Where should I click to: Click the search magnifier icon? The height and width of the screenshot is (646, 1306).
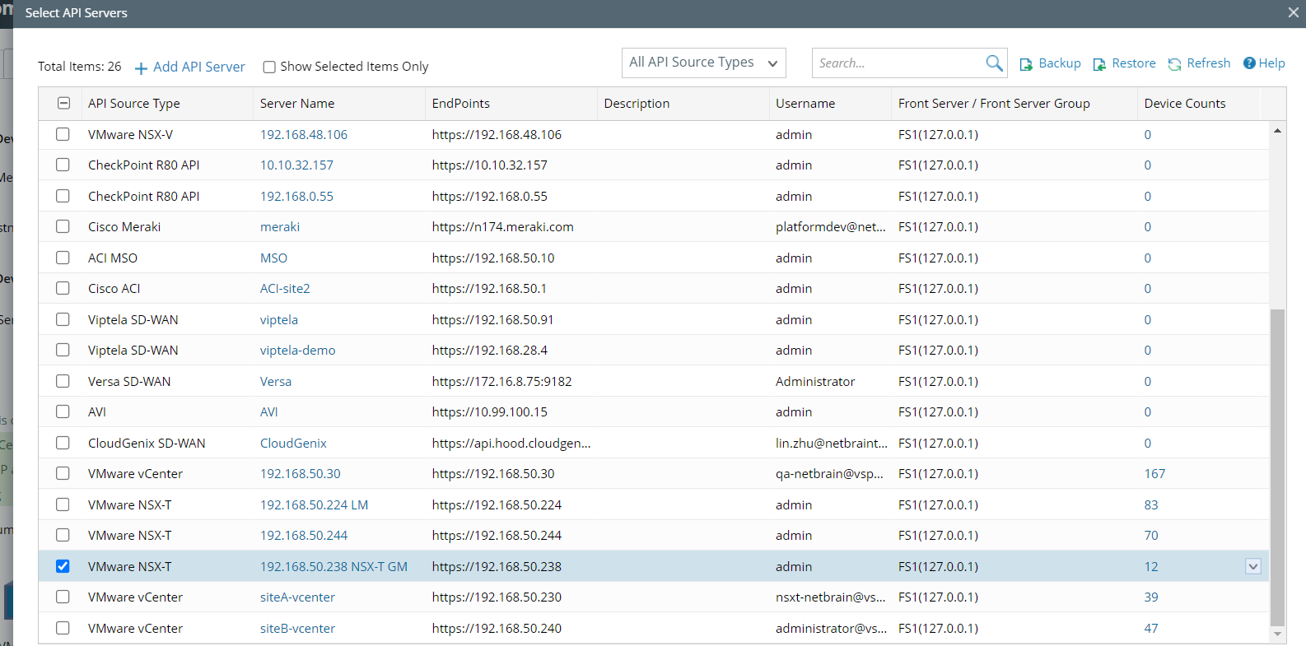pos(994,63)
